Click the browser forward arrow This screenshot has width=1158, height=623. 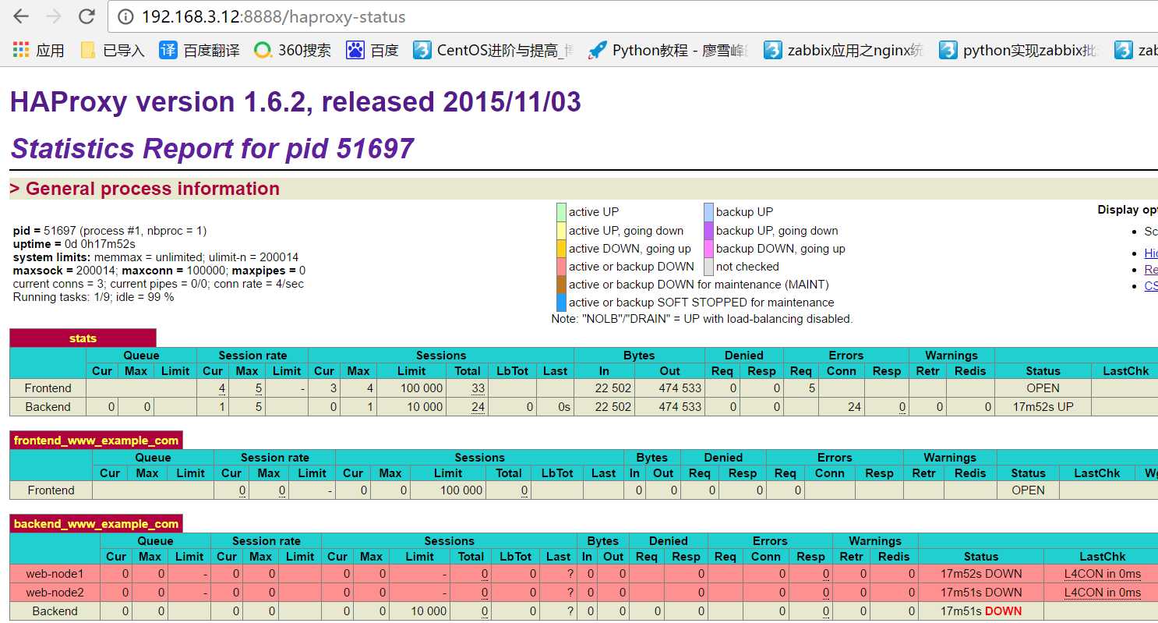point(54,16)
